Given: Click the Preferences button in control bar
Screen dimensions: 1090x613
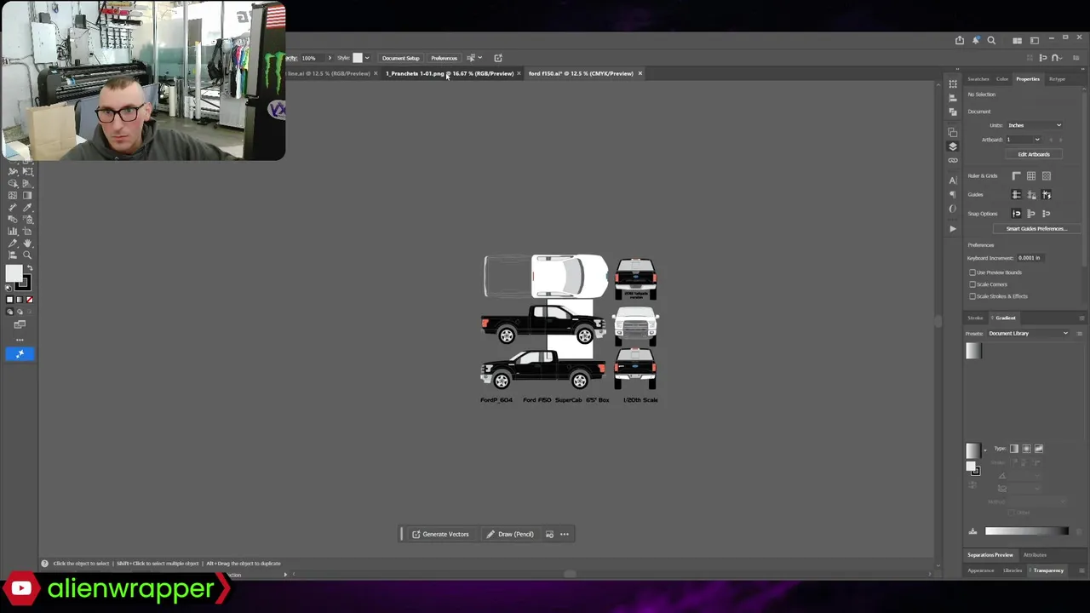Looking at the screenshot, I should click(444, 58).
